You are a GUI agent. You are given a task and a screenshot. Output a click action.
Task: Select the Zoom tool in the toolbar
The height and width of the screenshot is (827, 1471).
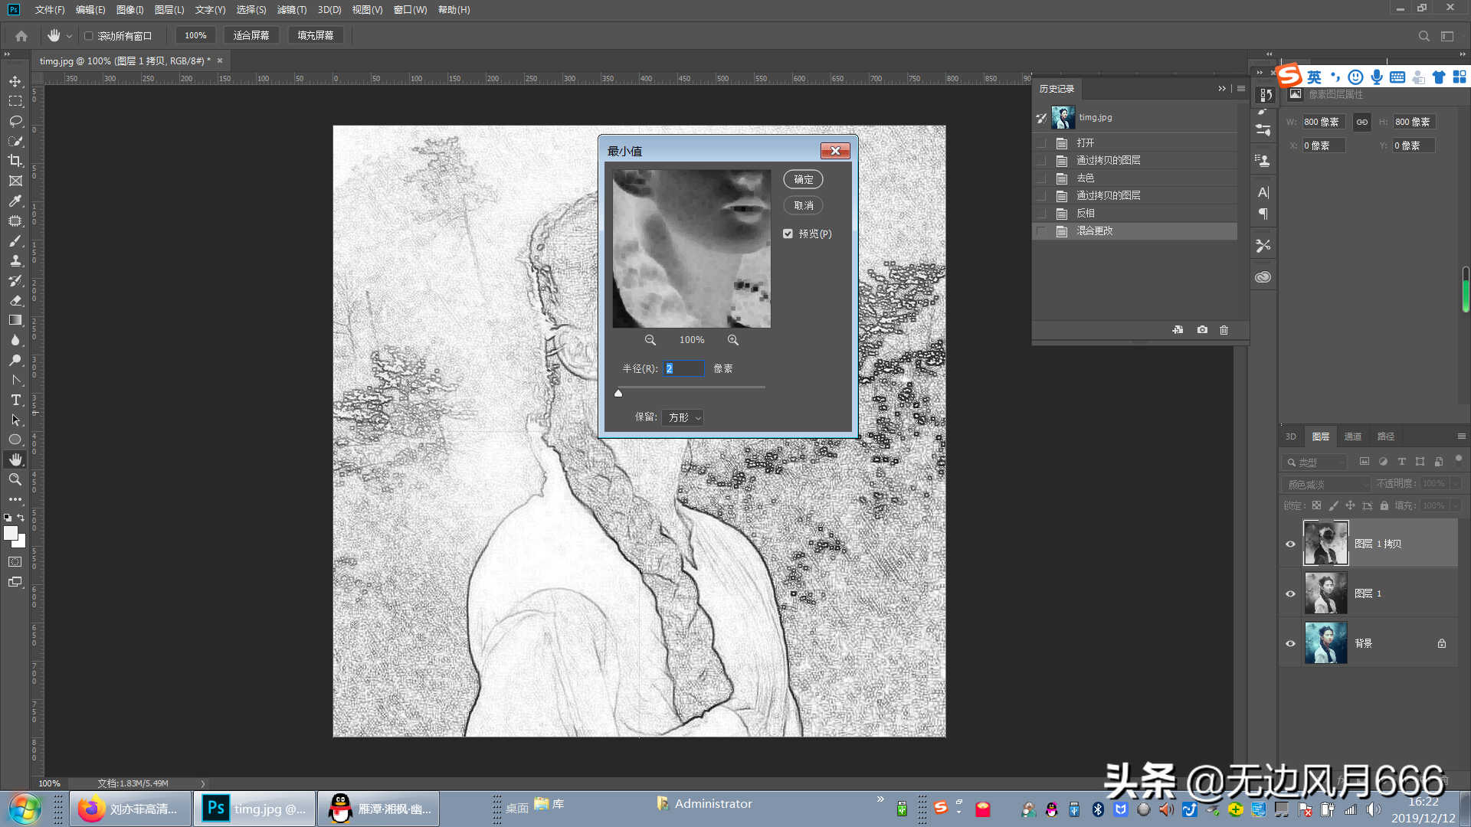click(x=15, y=479)
